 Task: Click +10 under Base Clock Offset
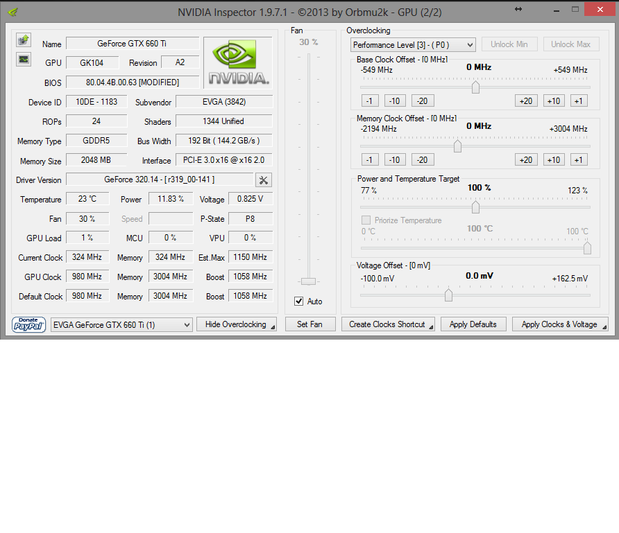[554, 101]
